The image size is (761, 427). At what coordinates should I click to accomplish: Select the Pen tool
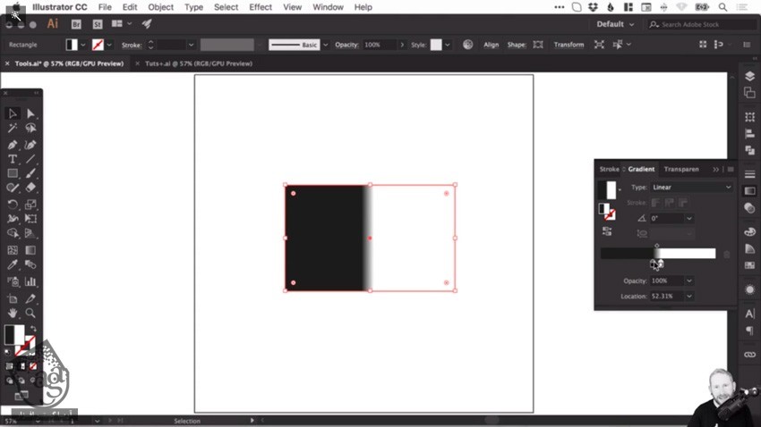click(13, 145)
